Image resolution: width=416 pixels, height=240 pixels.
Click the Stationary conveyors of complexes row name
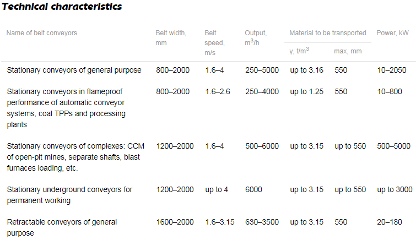pos(75,157)
